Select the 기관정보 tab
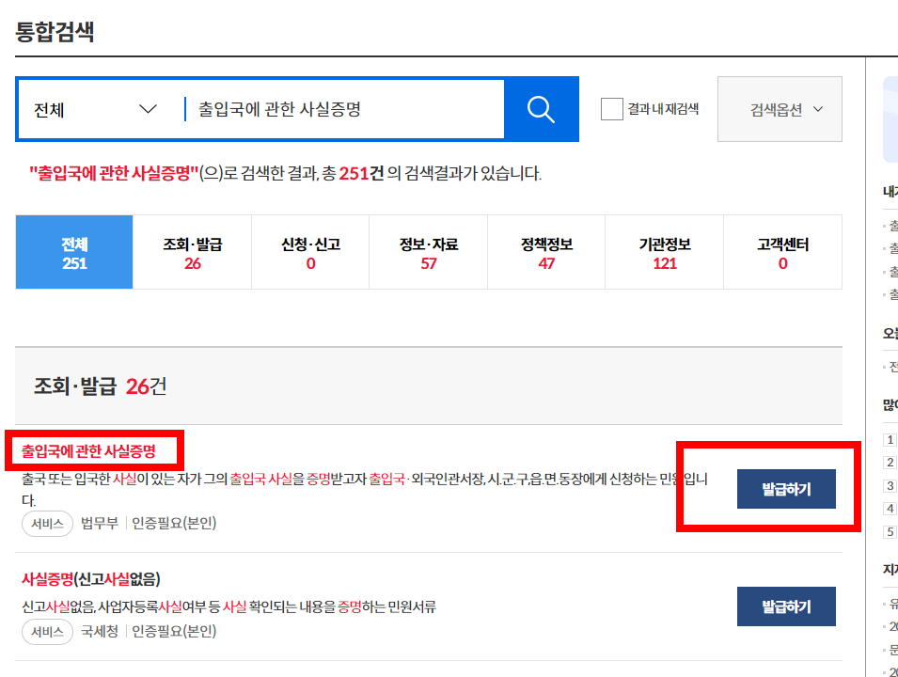Screen dimensions: 898x677 click(x=664, y=252)
